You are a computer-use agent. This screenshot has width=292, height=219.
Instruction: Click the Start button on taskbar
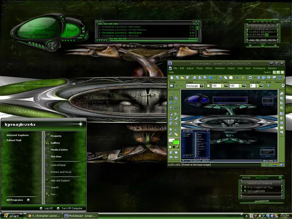11,216
